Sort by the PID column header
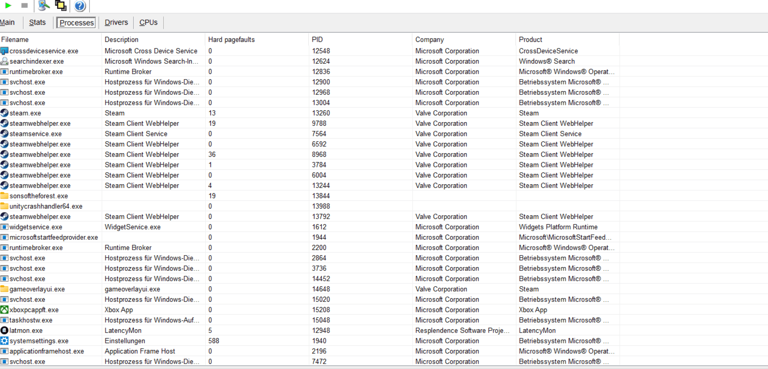768x369 pixels. click(x=360, y=39)
